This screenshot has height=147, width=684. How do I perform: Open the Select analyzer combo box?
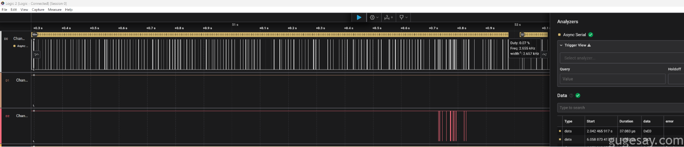pos(622,58)
